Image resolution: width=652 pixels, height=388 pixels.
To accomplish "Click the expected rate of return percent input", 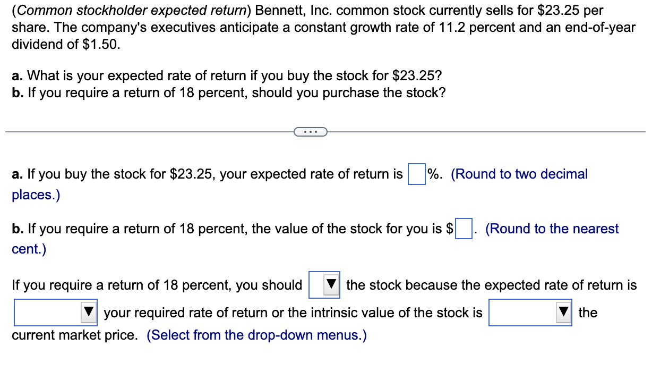I will click(417, 174).
